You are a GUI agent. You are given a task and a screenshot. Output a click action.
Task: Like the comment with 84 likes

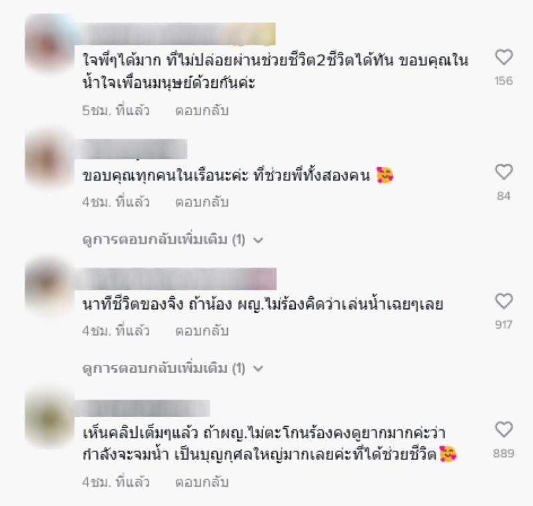(504, 172)
